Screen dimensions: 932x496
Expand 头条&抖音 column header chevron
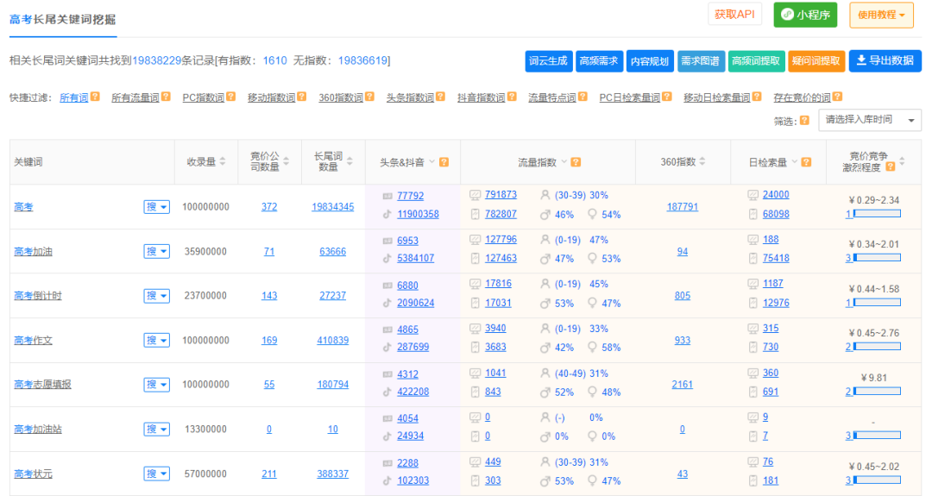tap(432, 161)
